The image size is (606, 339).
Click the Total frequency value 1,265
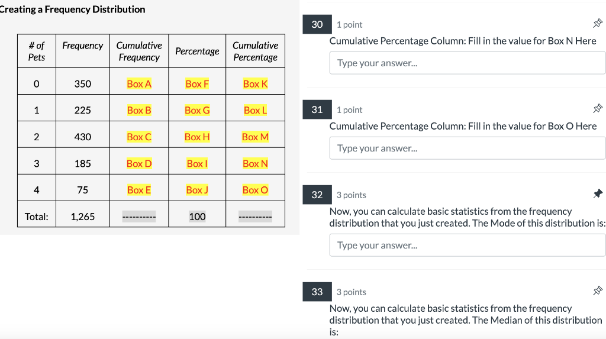(x=83, y=217)
